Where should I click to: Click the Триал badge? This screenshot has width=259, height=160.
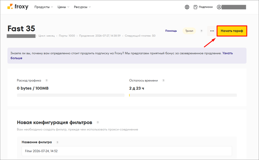[x=189, y=31]
